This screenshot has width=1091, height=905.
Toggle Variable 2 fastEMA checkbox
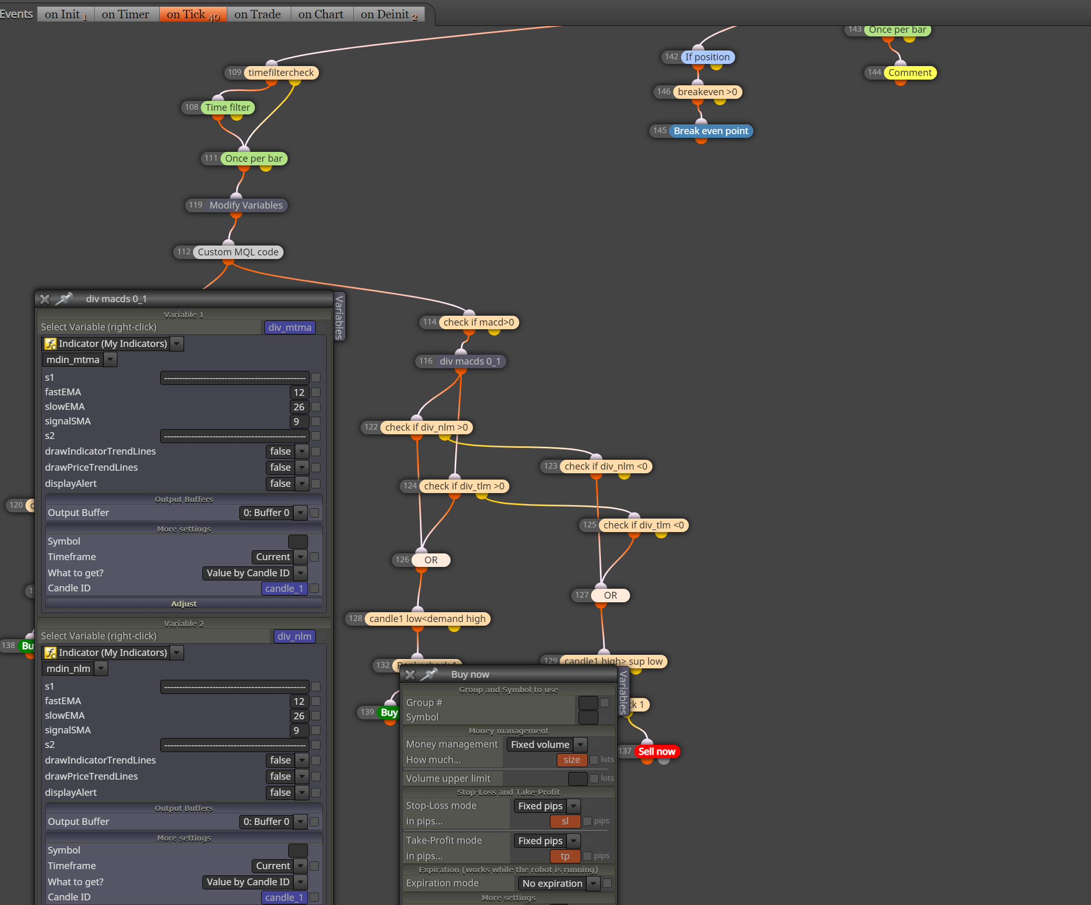tap(316, 702)
